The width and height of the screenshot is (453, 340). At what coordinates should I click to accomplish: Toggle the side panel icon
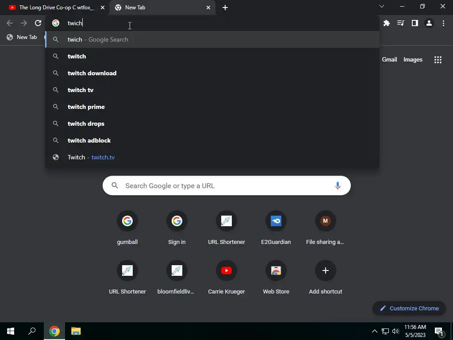coord(415,23)
